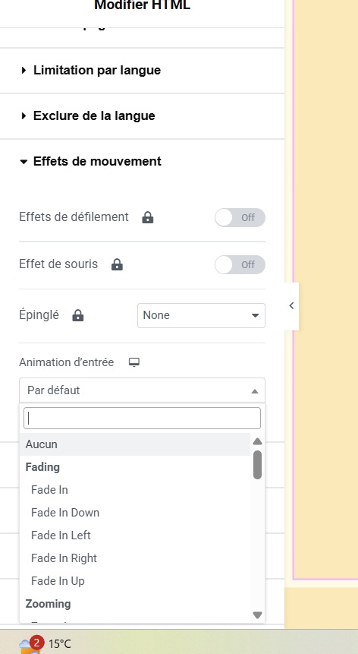This screenshot has width=358, height=654.
Task: Collapse the panel with the left chevron handle
Action: coord(291,305)
